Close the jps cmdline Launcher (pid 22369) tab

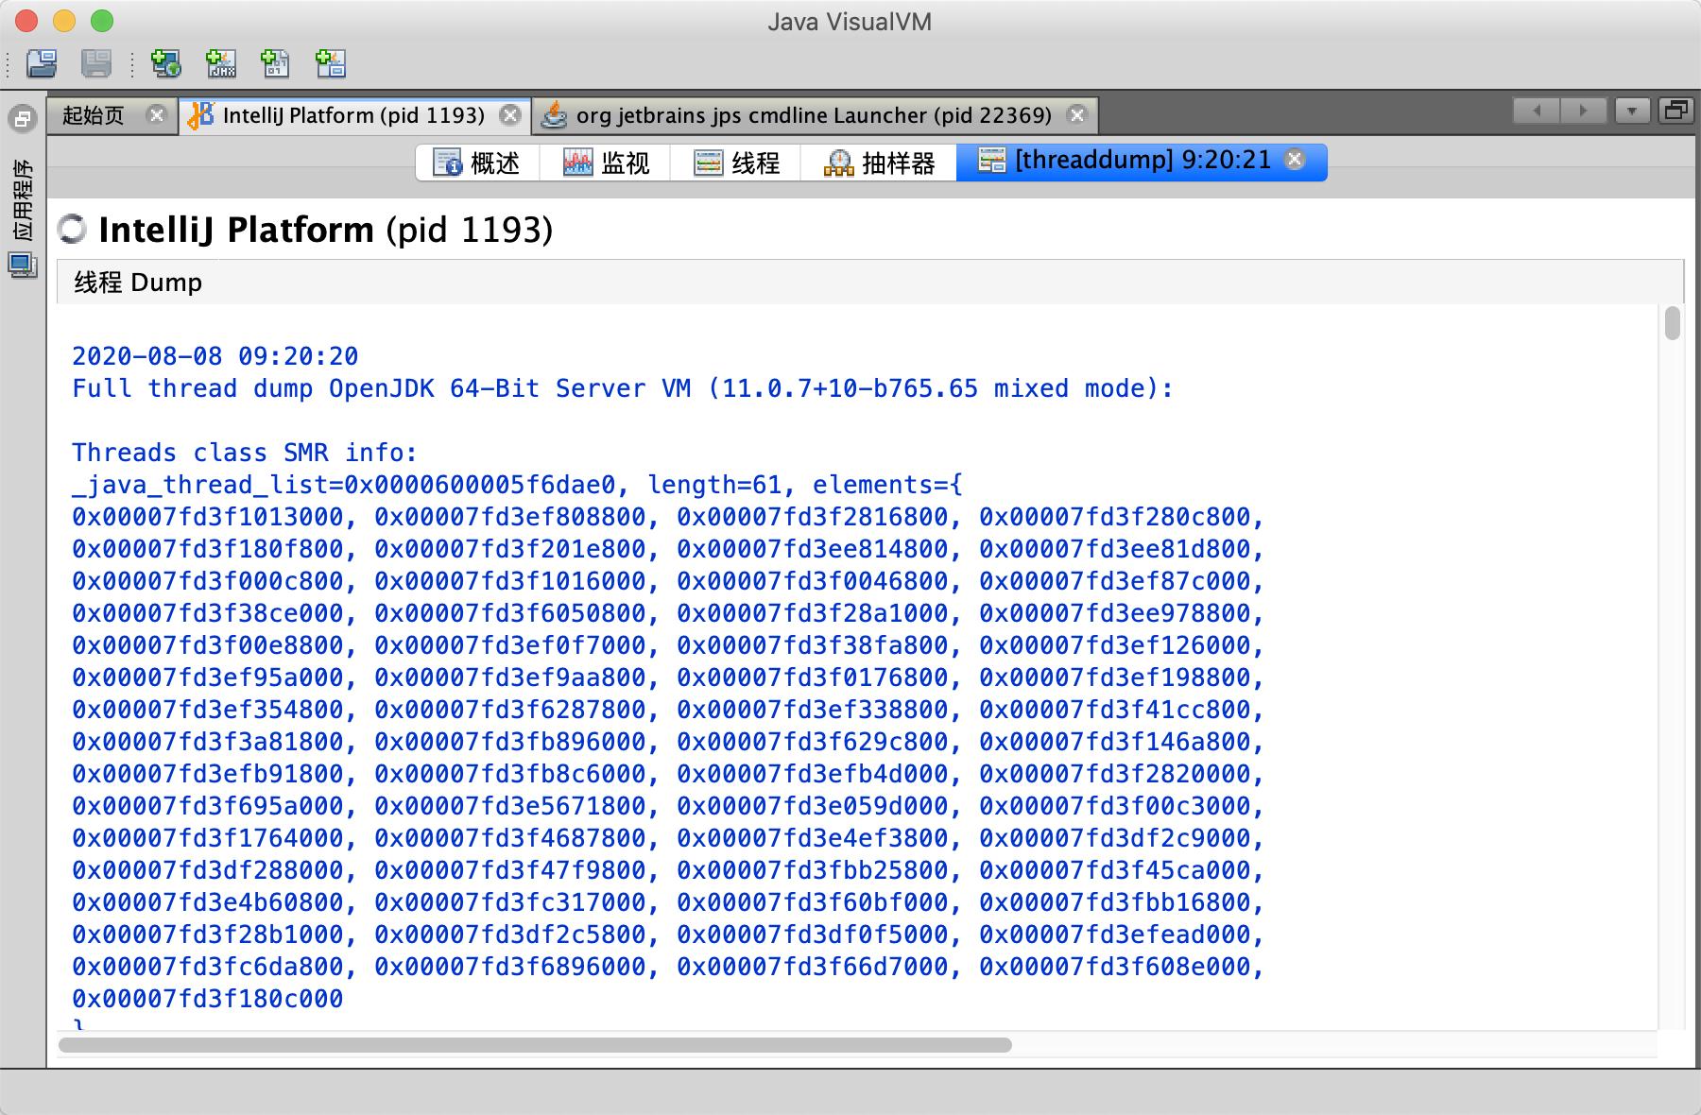[x=1076, y=115]
